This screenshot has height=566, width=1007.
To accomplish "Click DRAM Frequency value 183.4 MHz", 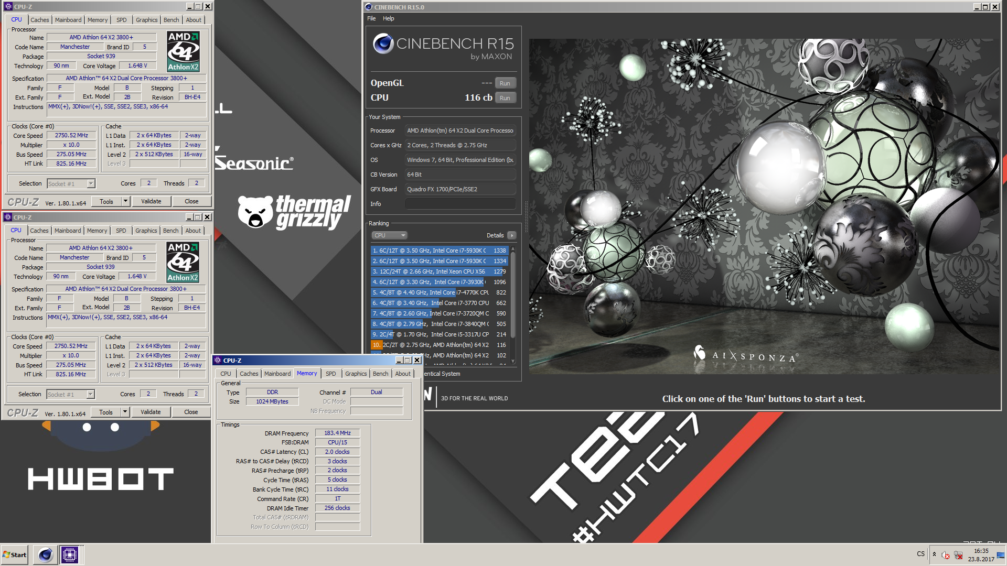I will pyautogui.click(x=337, y=433).
